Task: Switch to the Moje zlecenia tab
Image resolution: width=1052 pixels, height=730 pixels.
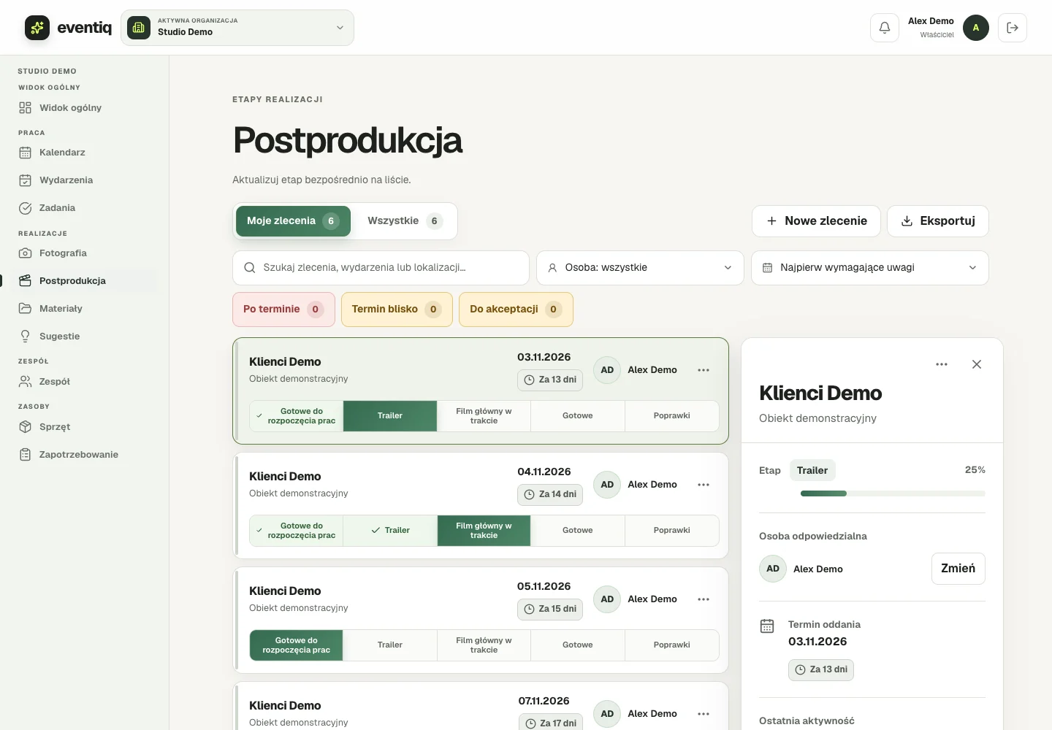Action: 293,221
